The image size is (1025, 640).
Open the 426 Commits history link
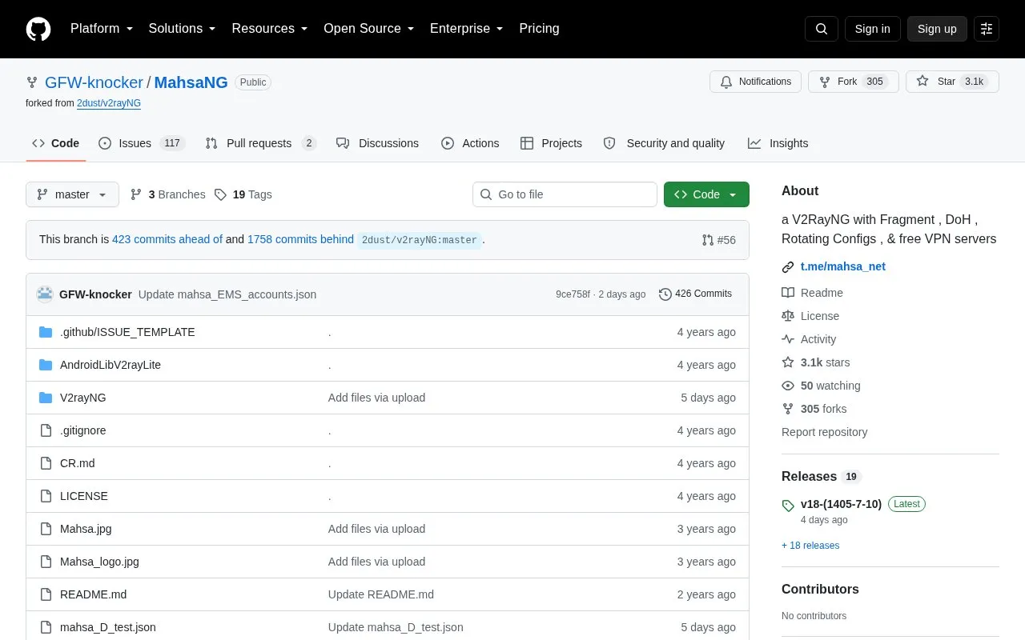[695, 294]
